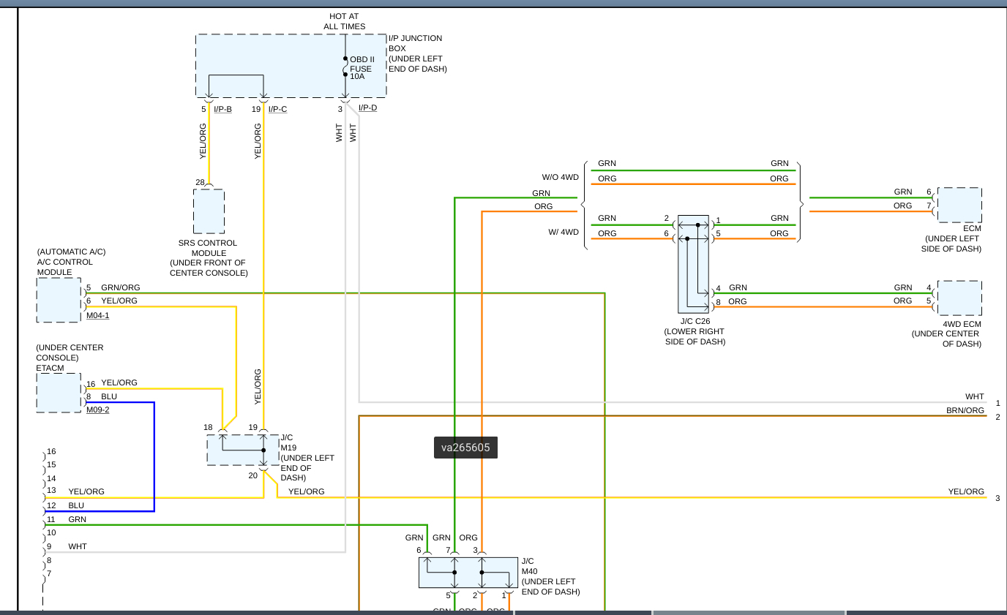Image resolution: width=1007 pixels, height=615 pixels.
Task: Click the J/C C26 junction connector box
Action: tap(693, 263)
